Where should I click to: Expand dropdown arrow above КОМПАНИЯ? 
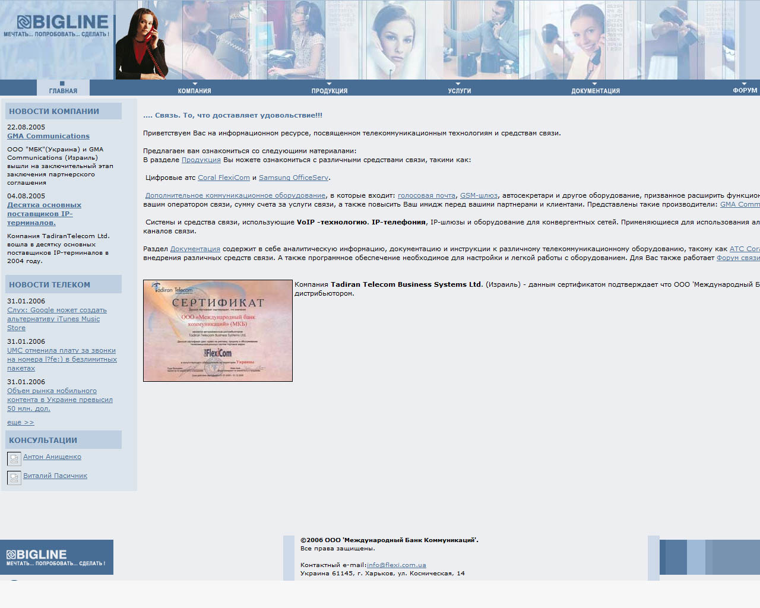tap(195, 84)
